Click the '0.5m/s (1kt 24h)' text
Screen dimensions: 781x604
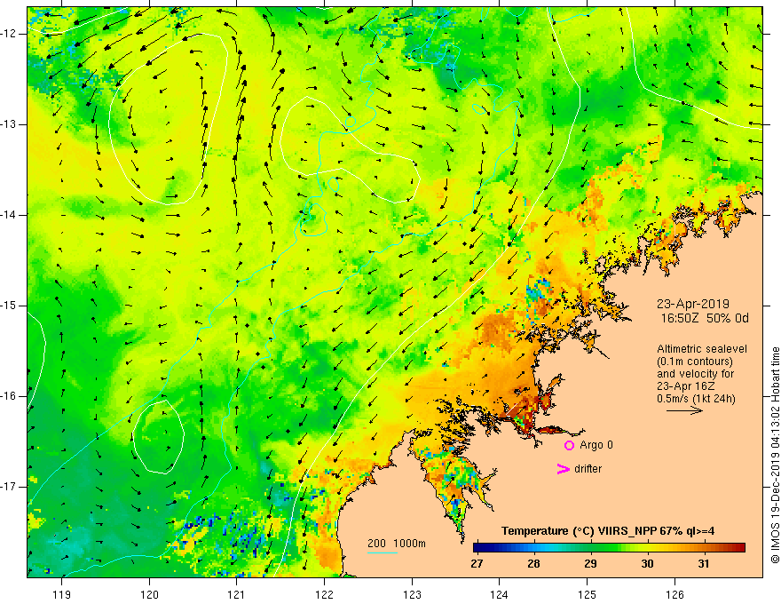[696, 399]
